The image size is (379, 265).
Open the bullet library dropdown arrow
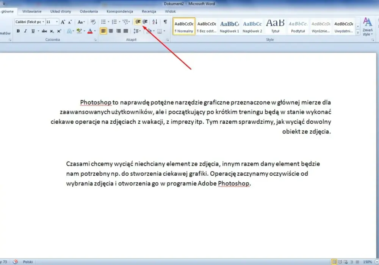[x=108, y=22]
